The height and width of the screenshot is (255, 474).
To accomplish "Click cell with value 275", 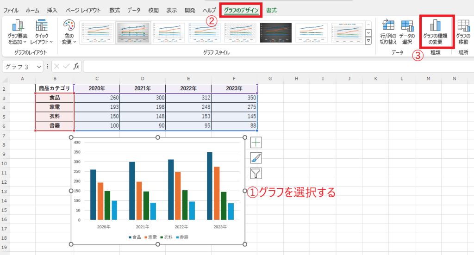I will 234,107.
